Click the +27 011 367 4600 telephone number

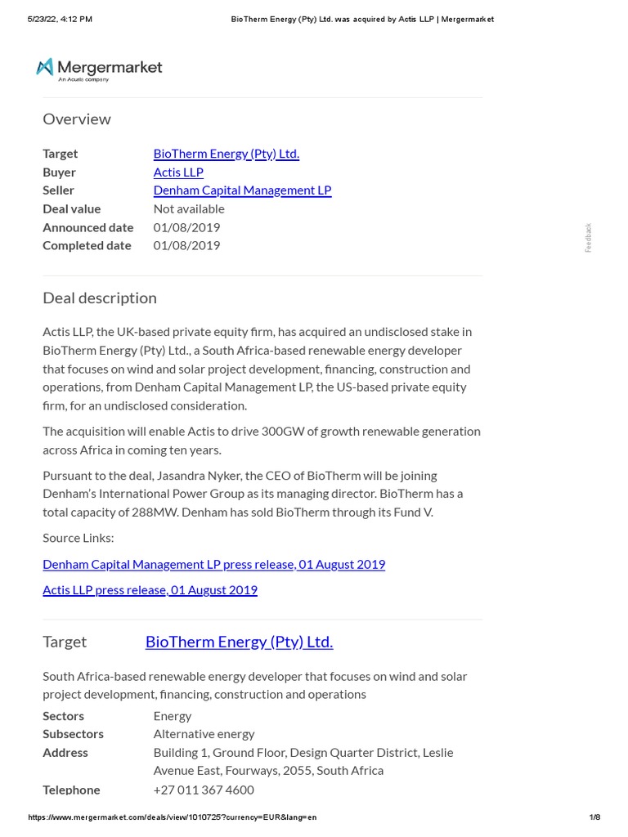pyautogui.click(x=204, y=790)
